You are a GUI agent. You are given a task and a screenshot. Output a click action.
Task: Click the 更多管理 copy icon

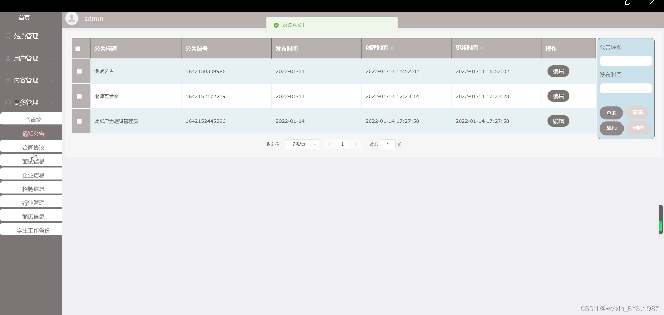[8, 102]
